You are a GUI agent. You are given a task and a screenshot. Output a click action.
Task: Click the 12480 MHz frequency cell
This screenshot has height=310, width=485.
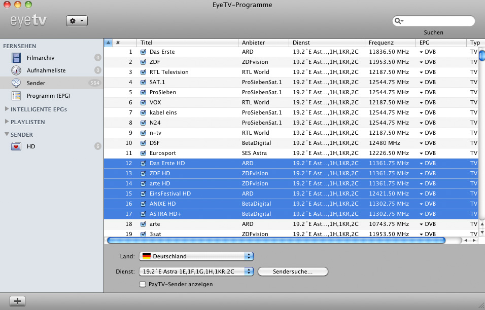tap(385, 143)
